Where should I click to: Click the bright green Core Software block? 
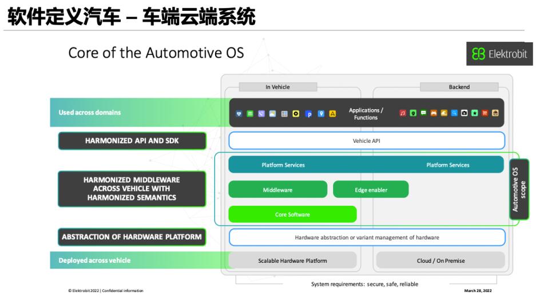(x=292, y=214)
